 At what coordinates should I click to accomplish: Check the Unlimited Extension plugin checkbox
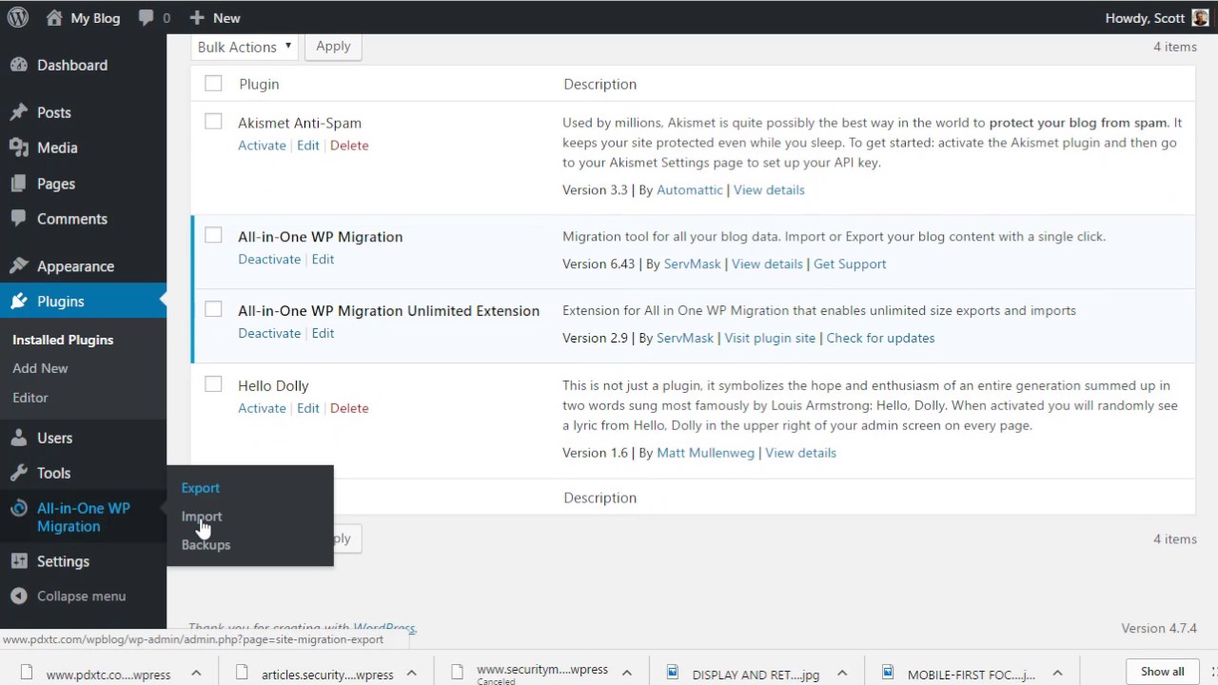[213, 309]
